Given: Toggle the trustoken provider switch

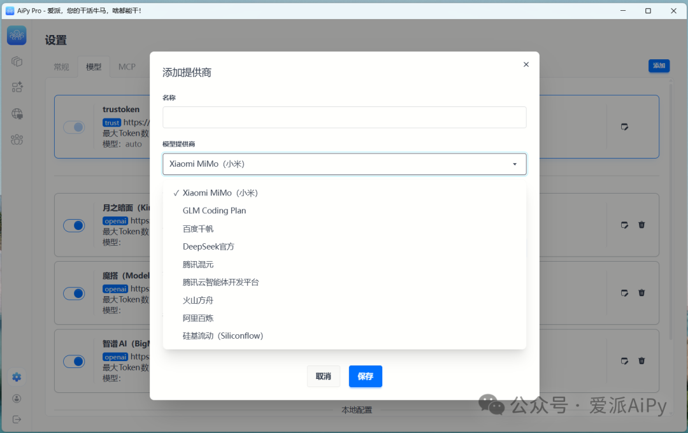Looking at the screenshot, I should [x=74, y=127].
